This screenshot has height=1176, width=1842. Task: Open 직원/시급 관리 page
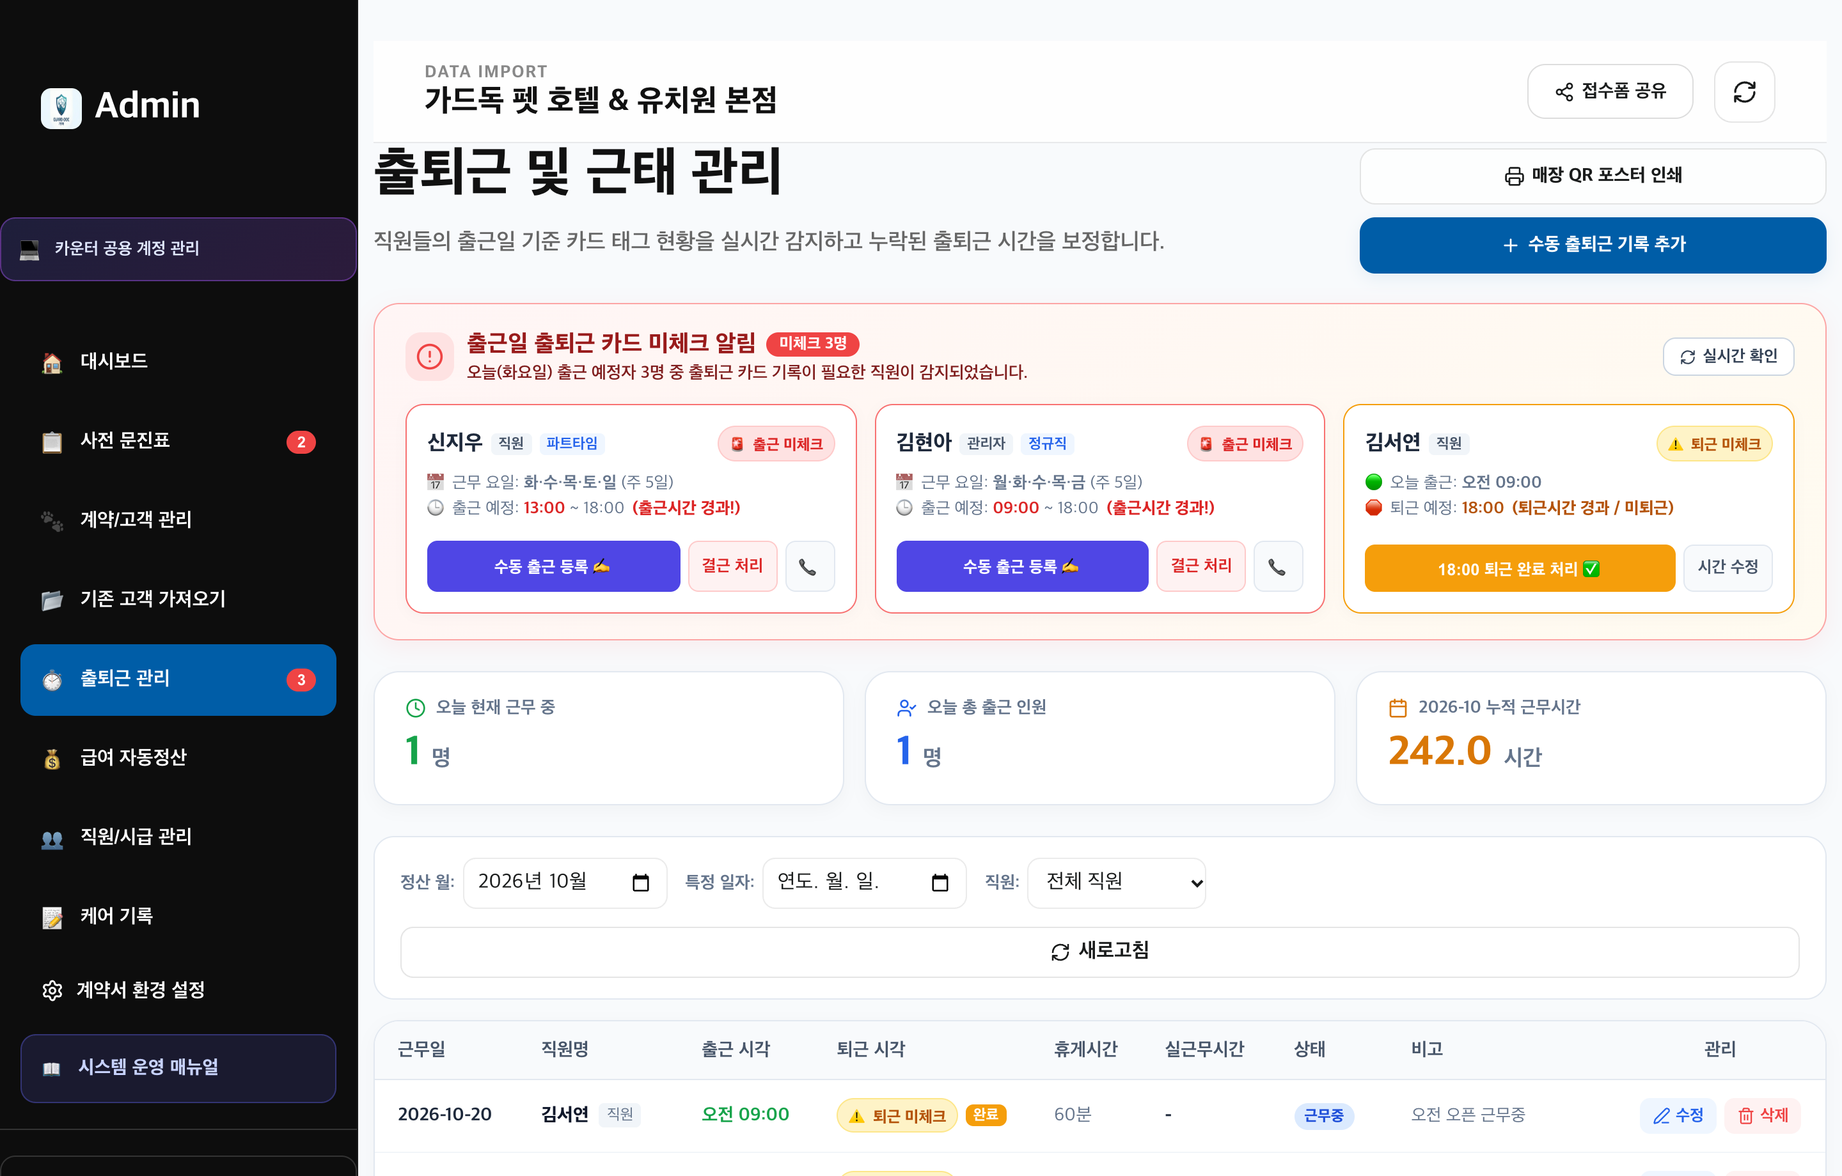click(x=178, y=837)
